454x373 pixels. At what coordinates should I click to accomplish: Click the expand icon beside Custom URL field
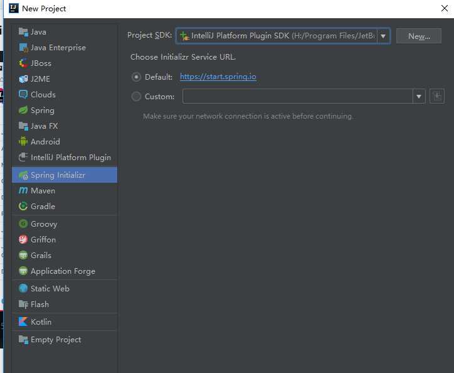437,96
